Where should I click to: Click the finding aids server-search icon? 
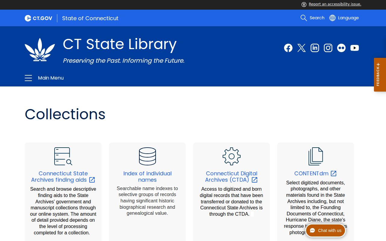63,156
